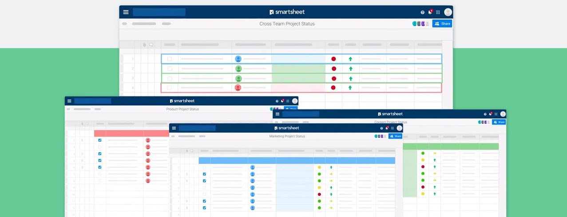The image size is (567, 217).
Task: Select the red status dot in Cross Team row 1
Action: [333, 59]
